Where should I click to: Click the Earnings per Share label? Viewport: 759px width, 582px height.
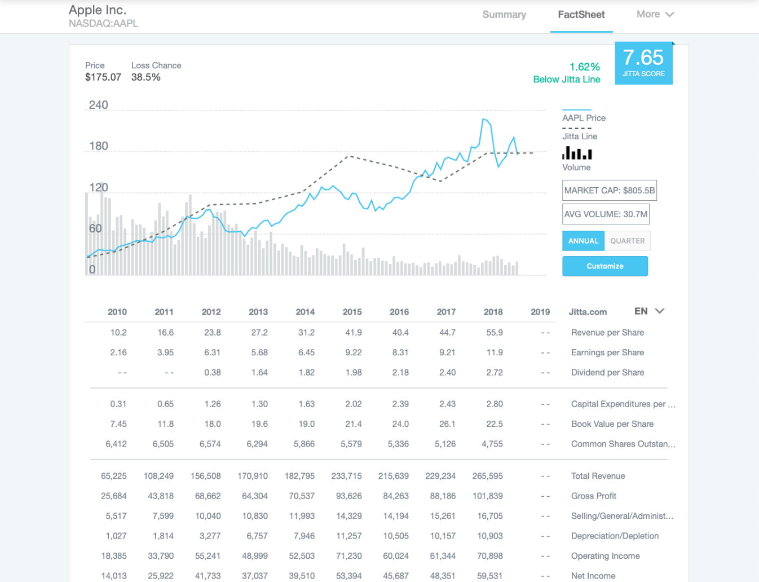[x=607, y=352]
